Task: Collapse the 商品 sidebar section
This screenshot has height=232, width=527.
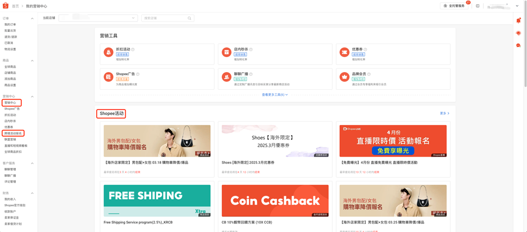Action: 32,61
